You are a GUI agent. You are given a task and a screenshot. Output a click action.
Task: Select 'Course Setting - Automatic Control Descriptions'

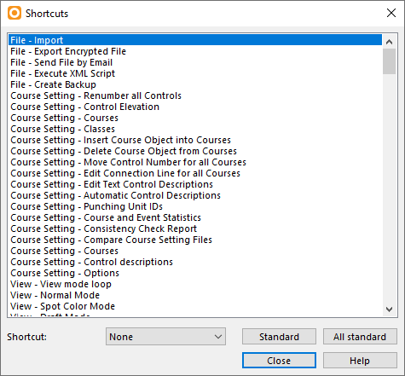tap(195, 195)
